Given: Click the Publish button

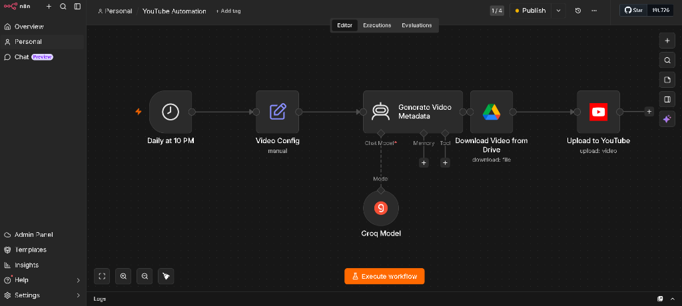Looking at the screenshot, I should [x=530, y=11].
